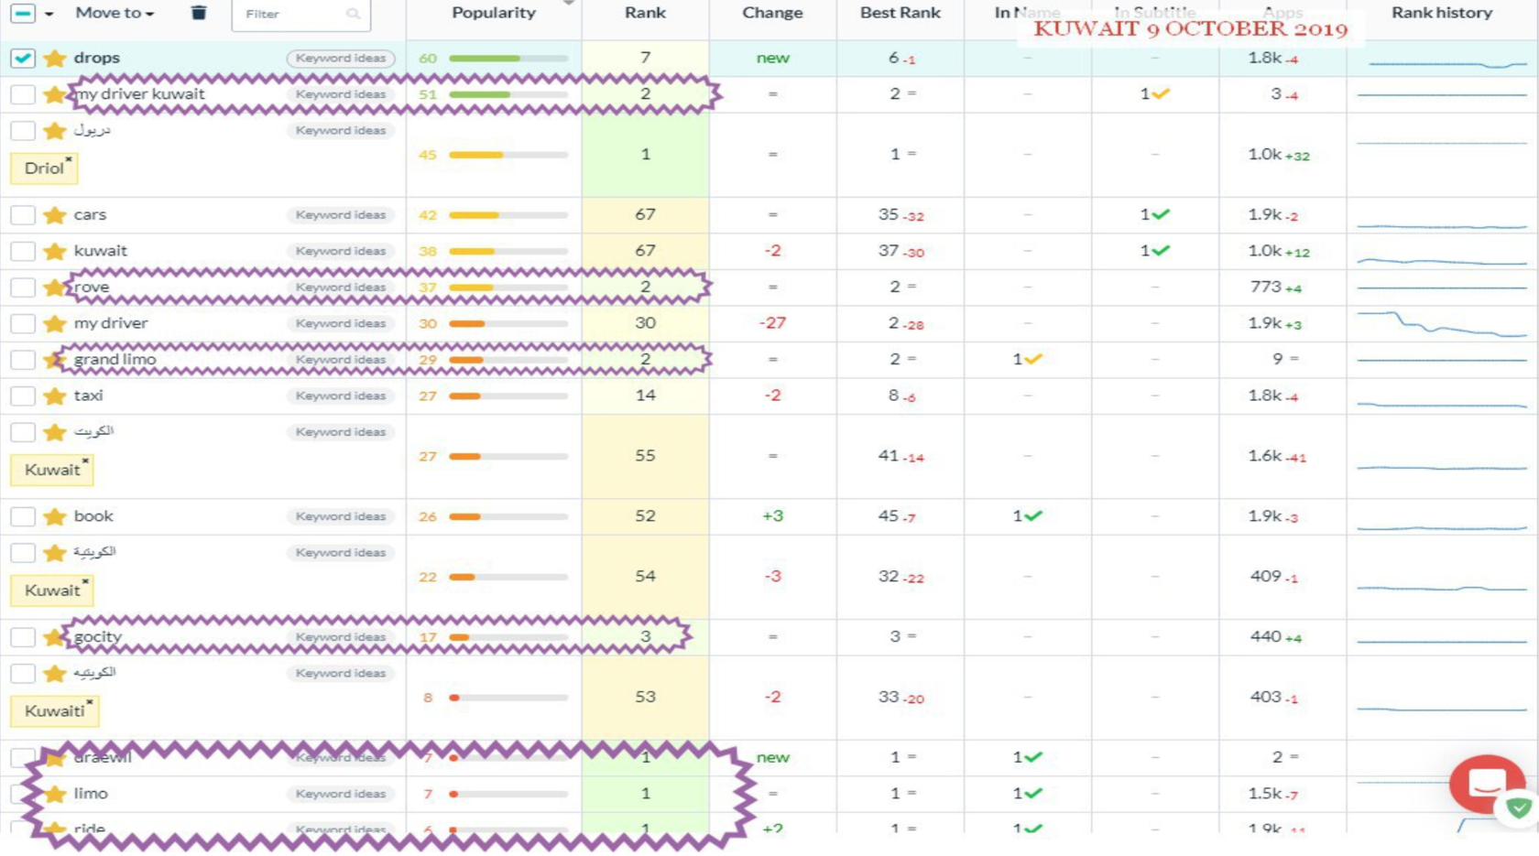Check the kuwait keyword checkbox

click(x=23, y=251)
